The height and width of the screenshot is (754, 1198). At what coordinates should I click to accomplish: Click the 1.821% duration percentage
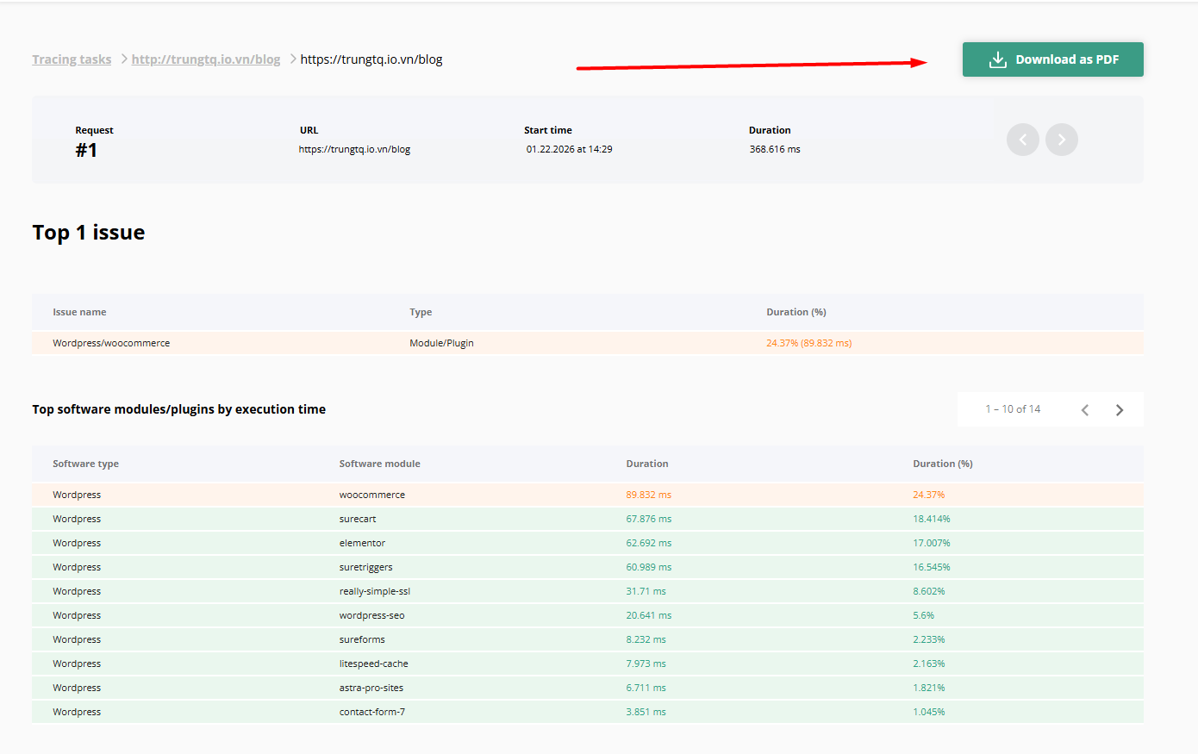click(929, 688)
